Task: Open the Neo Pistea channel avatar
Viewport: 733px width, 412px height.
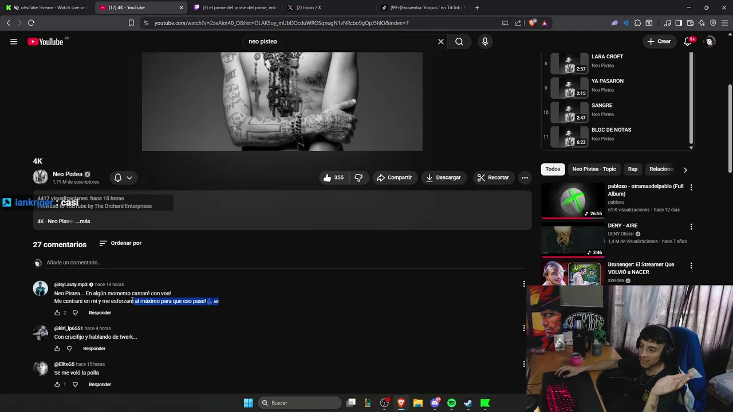Action: 40,177
